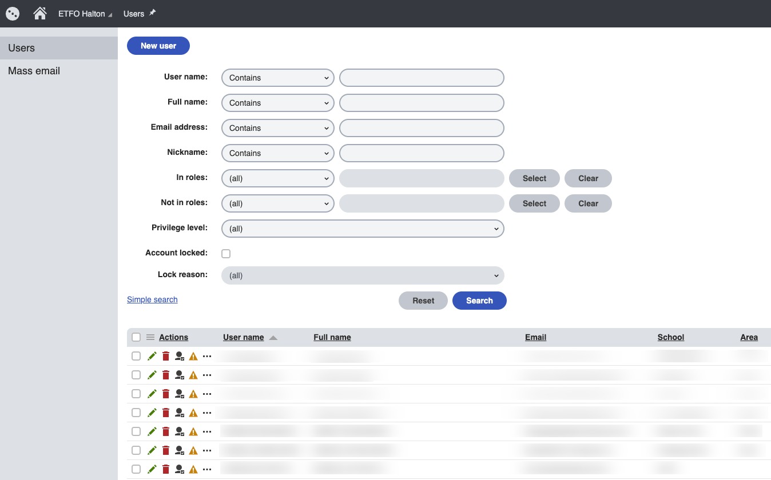Click the avatar icon in the top-left corner
The width and height of the screenshot is (771, 480).
(x=12, y=13)
